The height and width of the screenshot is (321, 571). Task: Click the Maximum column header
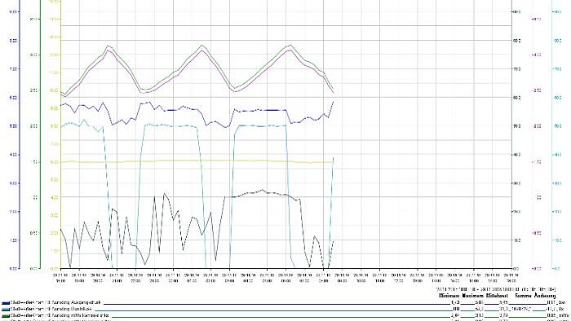click(473, 296)
